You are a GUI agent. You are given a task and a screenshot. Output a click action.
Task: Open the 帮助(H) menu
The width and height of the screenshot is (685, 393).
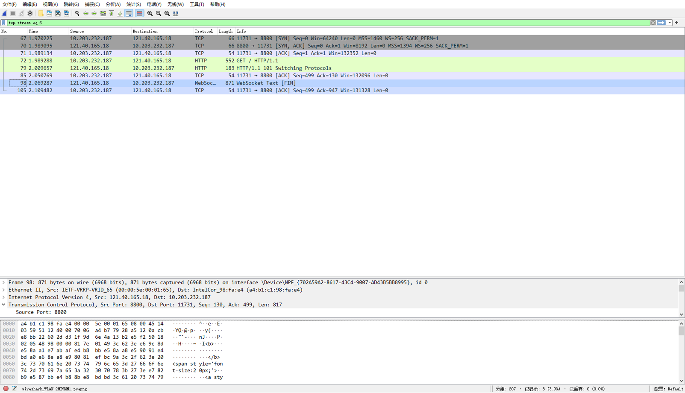218,4
